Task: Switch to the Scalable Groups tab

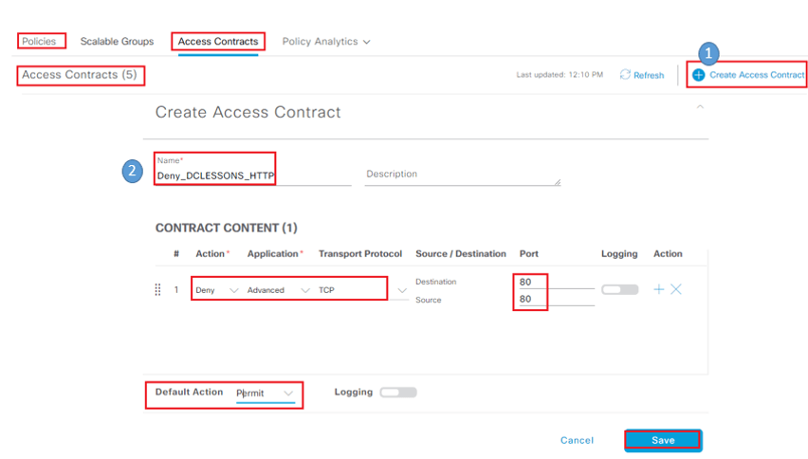Action: (117, 42)
